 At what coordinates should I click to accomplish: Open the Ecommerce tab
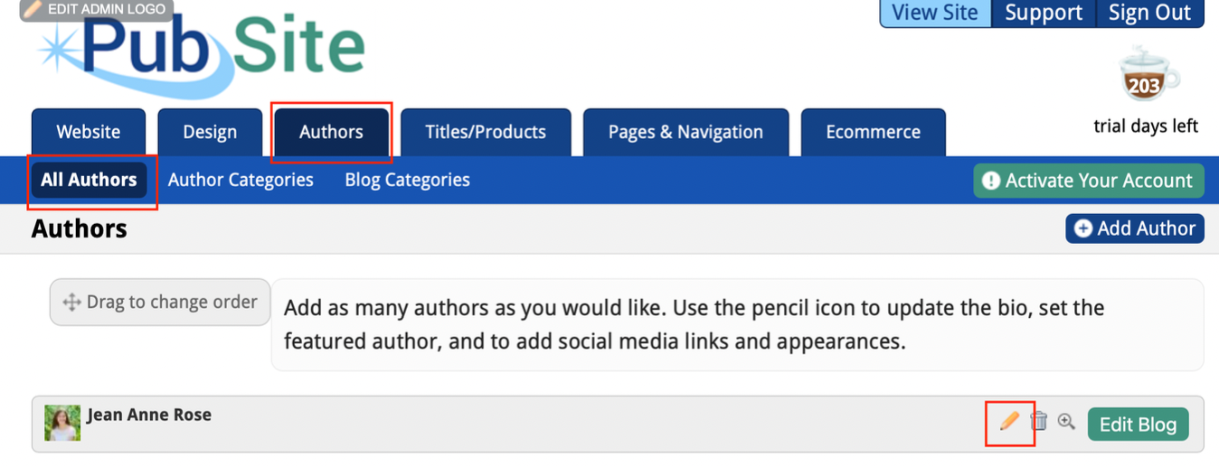click(873, 132)
